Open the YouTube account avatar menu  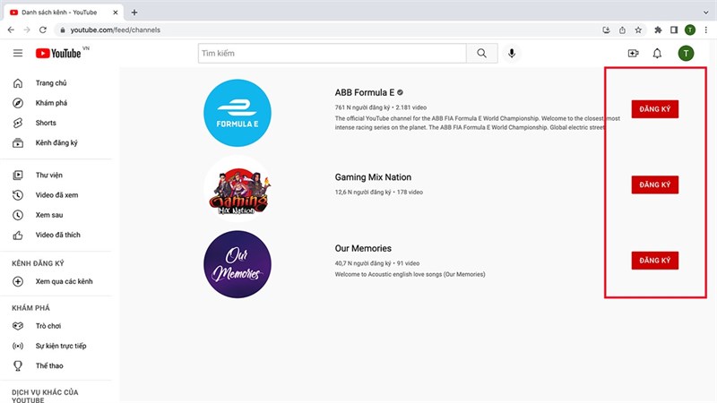click(x=686, y=54)
